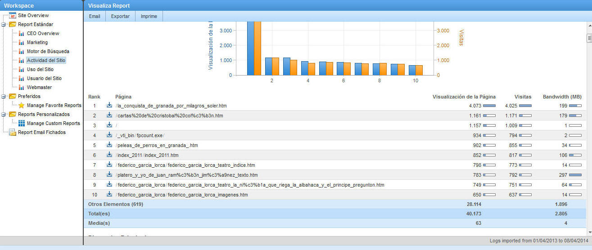Sort by Bandwidth (MB) column header
The height and width of the screenshot is (250, 592).
pyautogui.click(x=562, y=97)
